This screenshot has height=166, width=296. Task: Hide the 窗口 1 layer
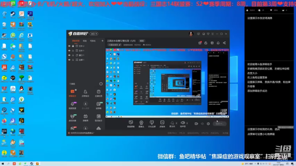click(69, 55)
